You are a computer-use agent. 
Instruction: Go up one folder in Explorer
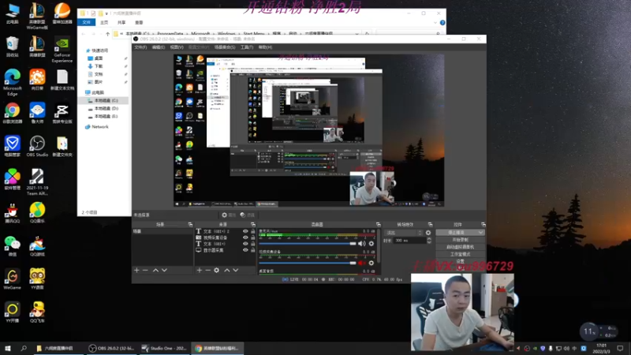click(x=107, y=34)
